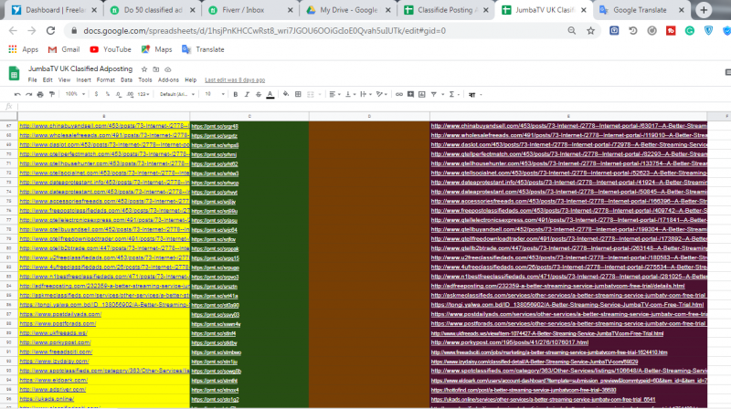Image resolution: width=731 pixels, height=409 pixels.
Task: Open the input tools language dropdown
Action: [x=474, y=95]
